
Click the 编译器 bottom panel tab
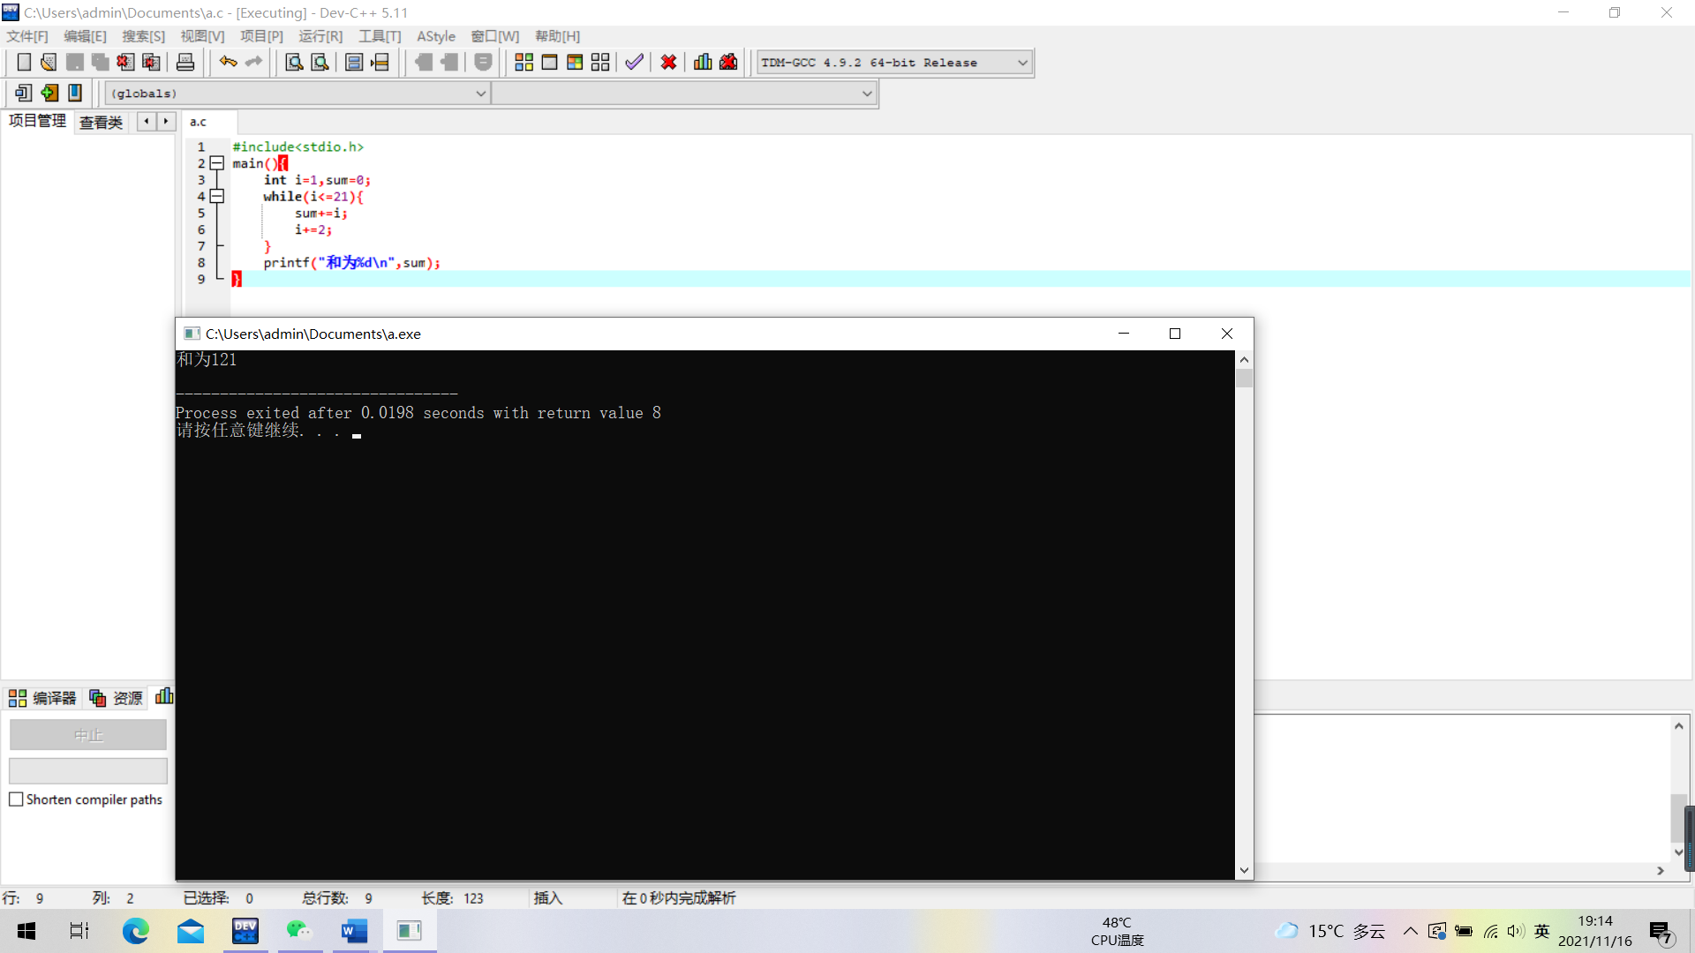point(42,698)
